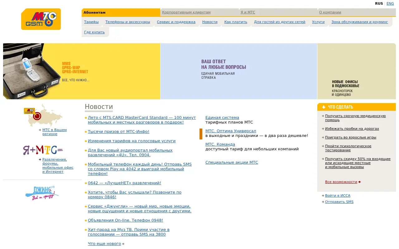Click Все возможности link
This screenshot has height=249, width=399.
[x=341, y=182]
